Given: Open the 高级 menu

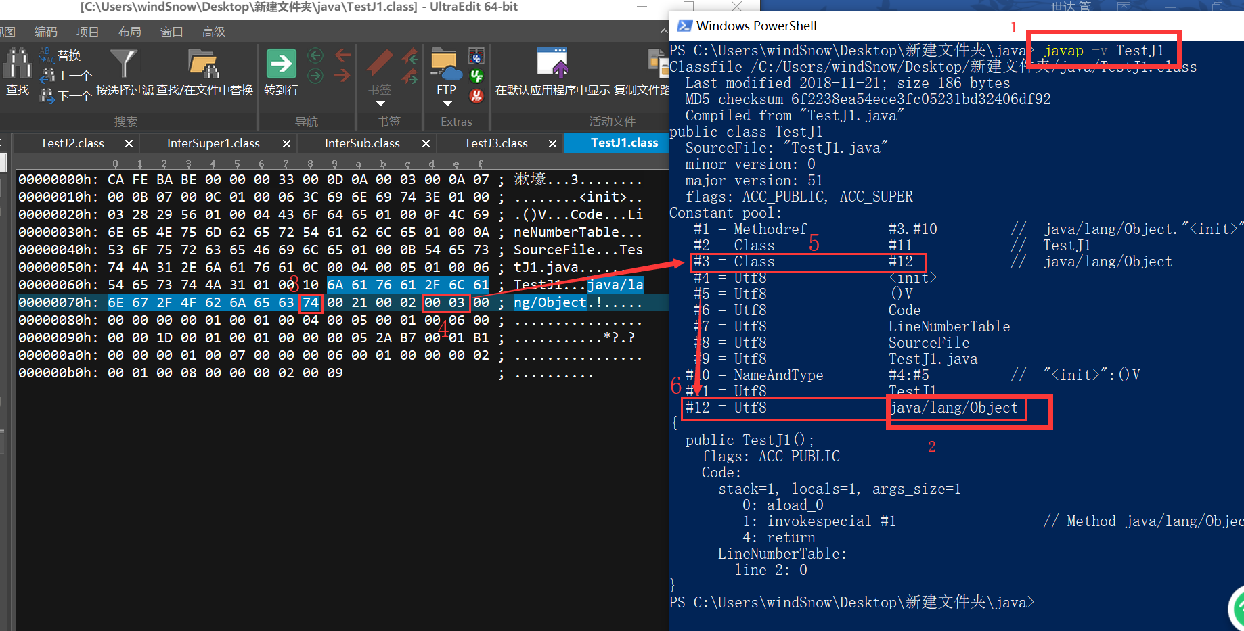Looking at the screenshot, I should (x=214, y=32).
